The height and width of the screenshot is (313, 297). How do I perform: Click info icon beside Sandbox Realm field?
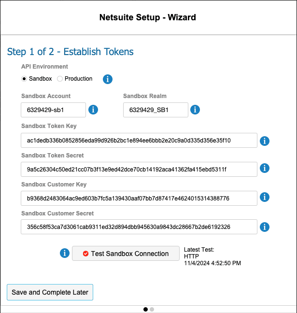pos(195,110)
